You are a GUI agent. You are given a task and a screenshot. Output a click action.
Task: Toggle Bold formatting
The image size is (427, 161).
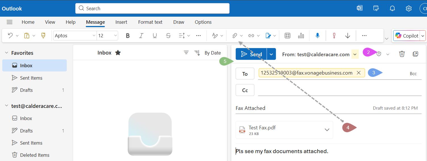(128, 36)
